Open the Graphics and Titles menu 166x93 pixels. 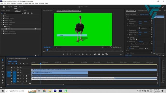coord(29,4)
